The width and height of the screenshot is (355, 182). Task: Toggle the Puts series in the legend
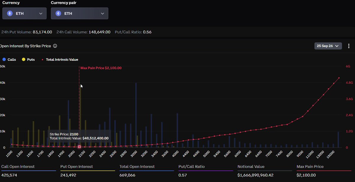[x=28, y=60]
